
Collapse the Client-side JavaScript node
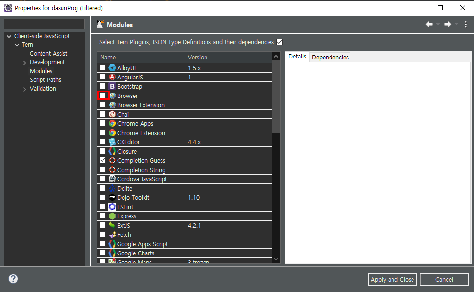coord(9,36)
